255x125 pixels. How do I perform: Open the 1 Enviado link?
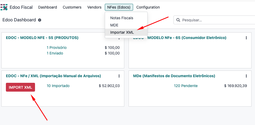(x=55, y=53)
